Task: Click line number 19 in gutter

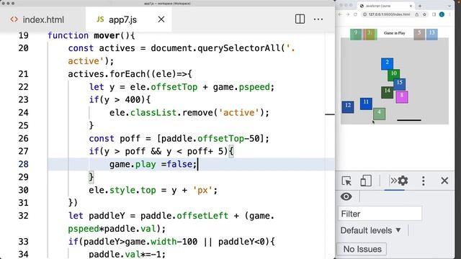Action: click(23, 35)
